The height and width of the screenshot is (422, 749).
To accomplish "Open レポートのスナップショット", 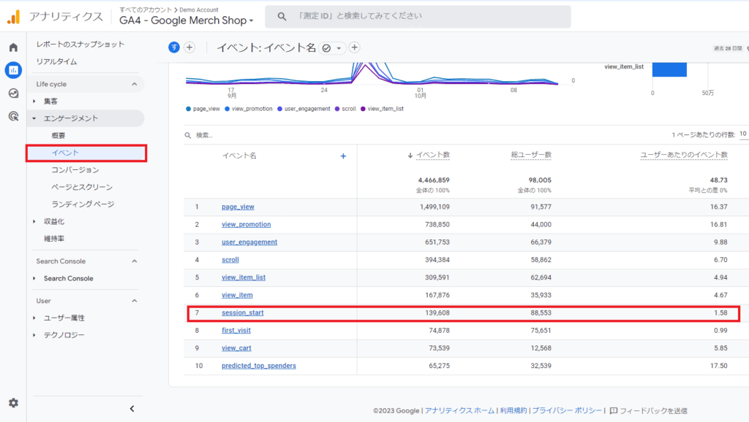I will click(x=80, y=45).
